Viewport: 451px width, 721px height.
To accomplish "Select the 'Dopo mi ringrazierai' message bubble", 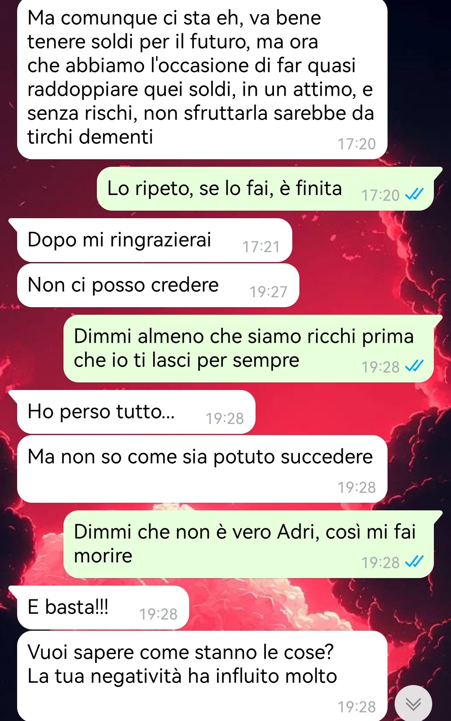I will [x=155, y=240].
